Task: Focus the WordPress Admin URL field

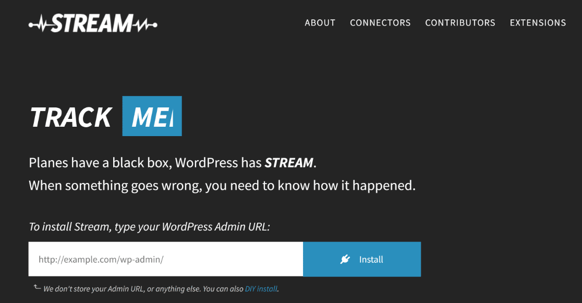Action: tap(165, 259)
